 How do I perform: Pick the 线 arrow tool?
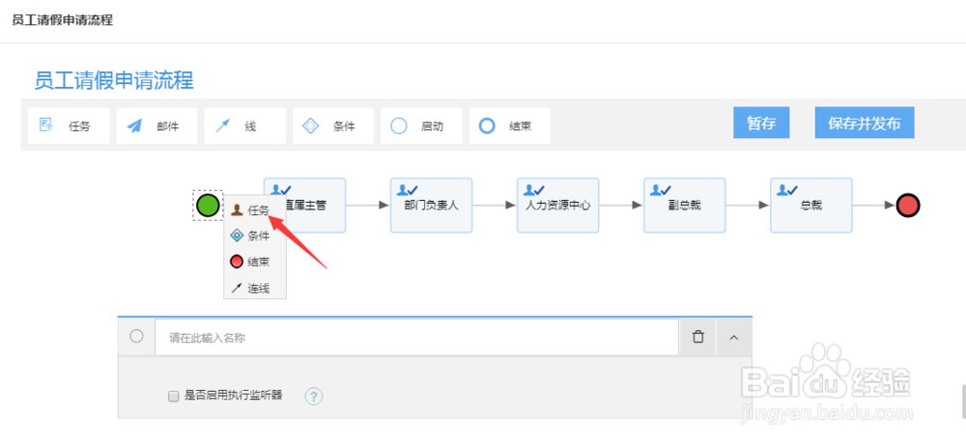(x=244, y=126)
